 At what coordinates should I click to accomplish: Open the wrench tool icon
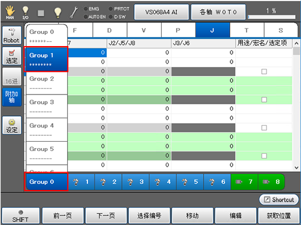click(x=74, y=12)
